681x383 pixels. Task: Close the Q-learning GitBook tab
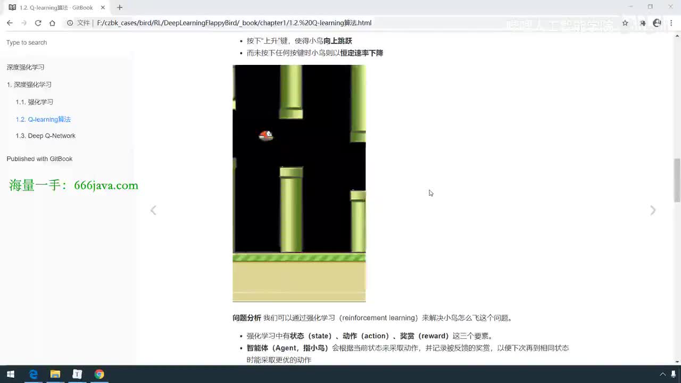pos(103,7)
